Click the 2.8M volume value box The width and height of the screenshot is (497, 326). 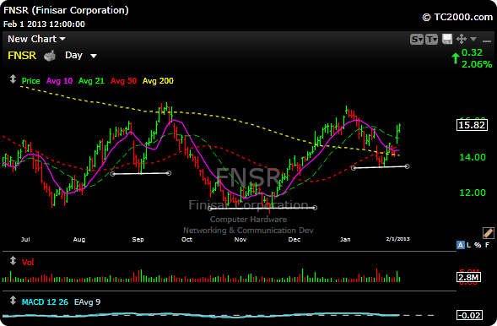pyautogui.click(x=469, y=278)
